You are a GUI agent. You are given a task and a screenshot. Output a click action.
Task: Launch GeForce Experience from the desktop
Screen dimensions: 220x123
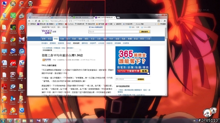[x=13, y=29]
